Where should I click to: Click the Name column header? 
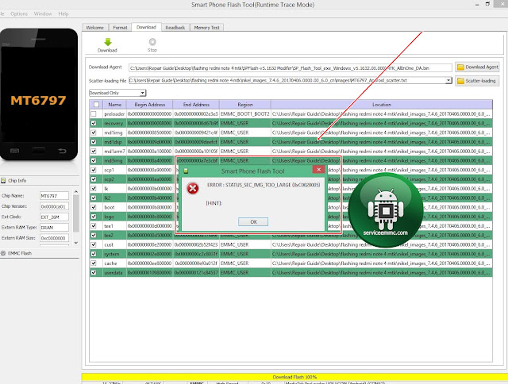pos(114,105)
